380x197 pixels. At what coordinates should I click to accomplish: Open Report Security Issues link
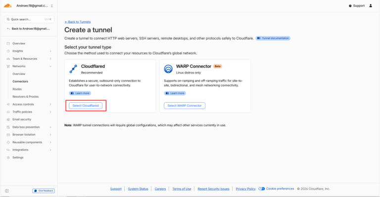point(214,189)
